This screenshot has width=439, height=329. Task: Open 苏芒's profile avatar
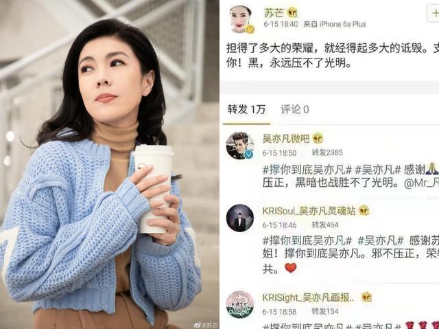(241, 19)
